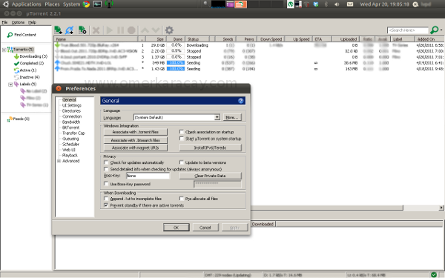The height and width of the screenshot is (278, 445).
Task: Click the Pause torrent icon
Action: (x=121, y=30)
